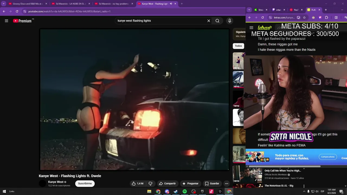Viewport: 347px width, 195px height.
Task: Save the video with Guardar button
Action: (212, 184)
